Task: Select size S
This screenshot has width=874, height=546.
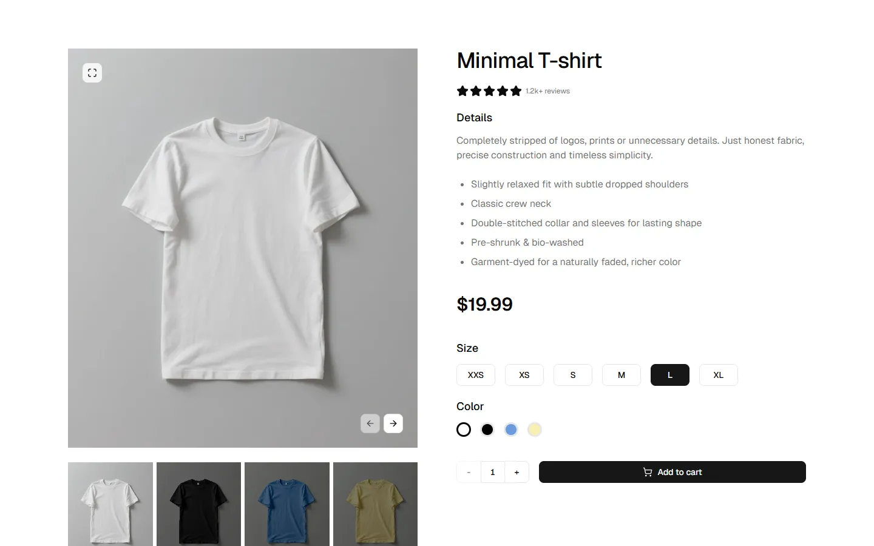Action: click(x=572, y=375)
